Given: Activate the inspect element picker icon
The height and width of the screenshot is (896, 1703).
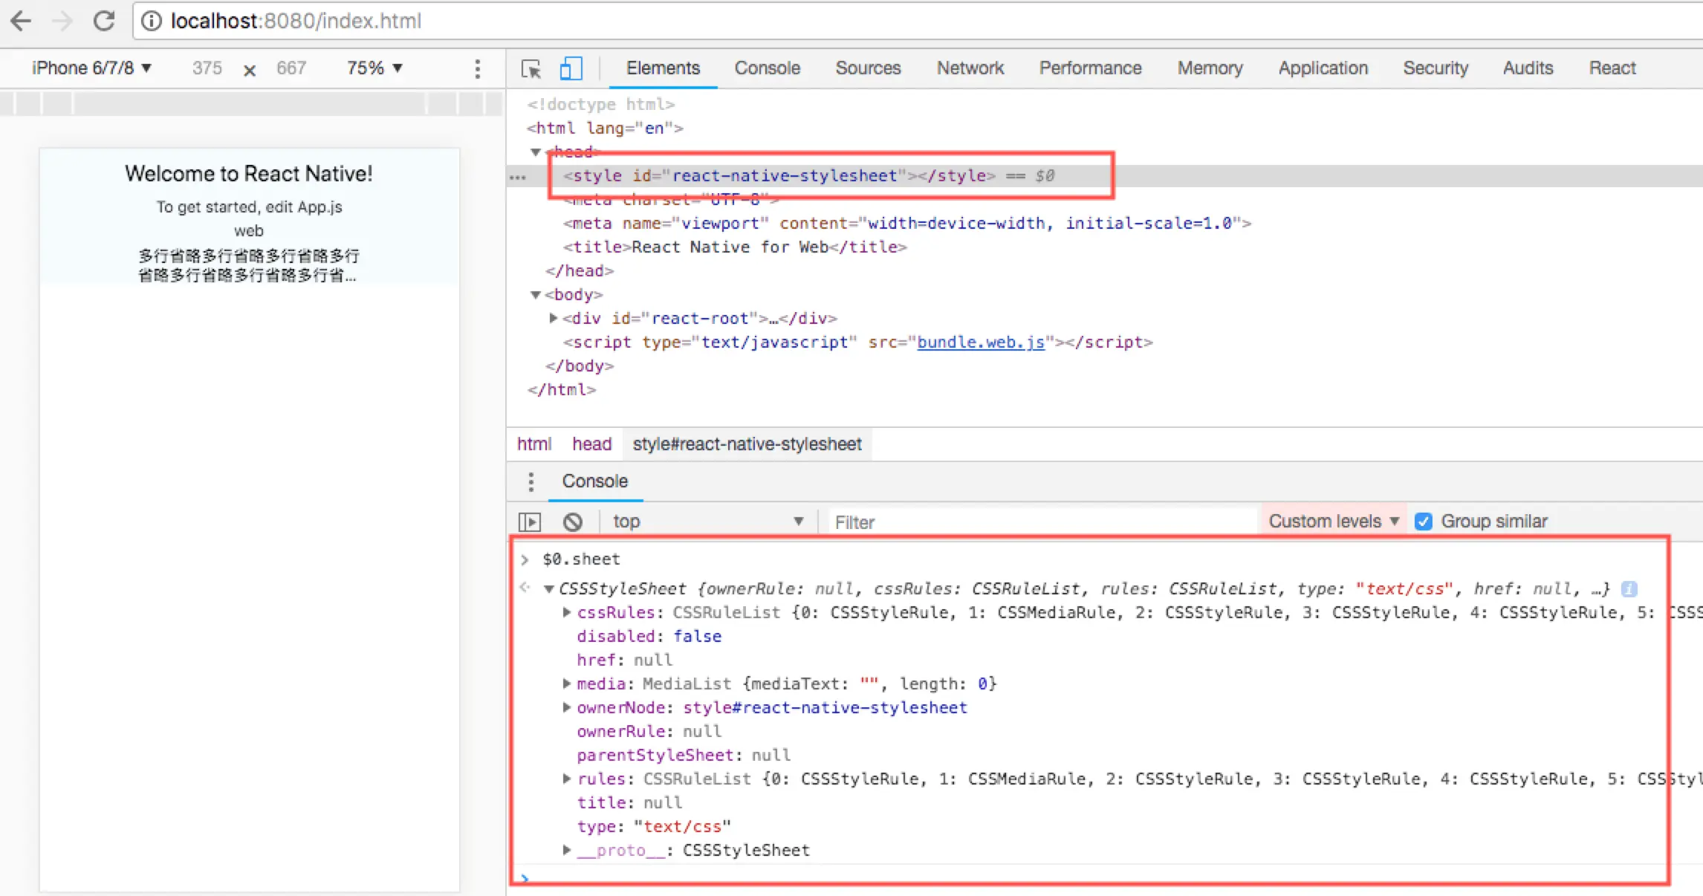Looking at the screenshot, I should click(531, 68).
